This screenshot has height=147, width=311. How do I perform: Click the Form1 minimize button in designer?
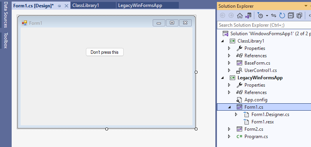[159, 23]
